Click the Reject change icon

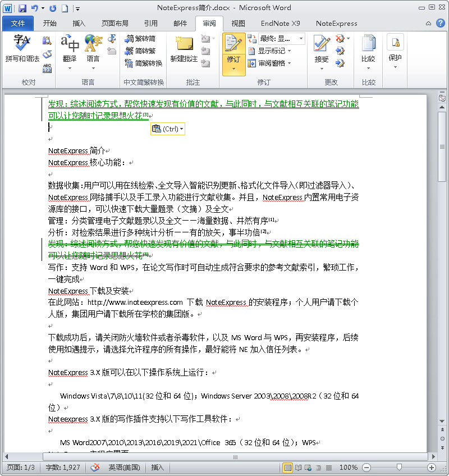[x=340, y=39]
